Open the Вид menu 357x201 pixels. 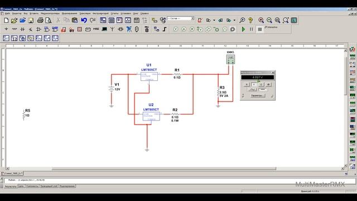(x=26, y=13)
